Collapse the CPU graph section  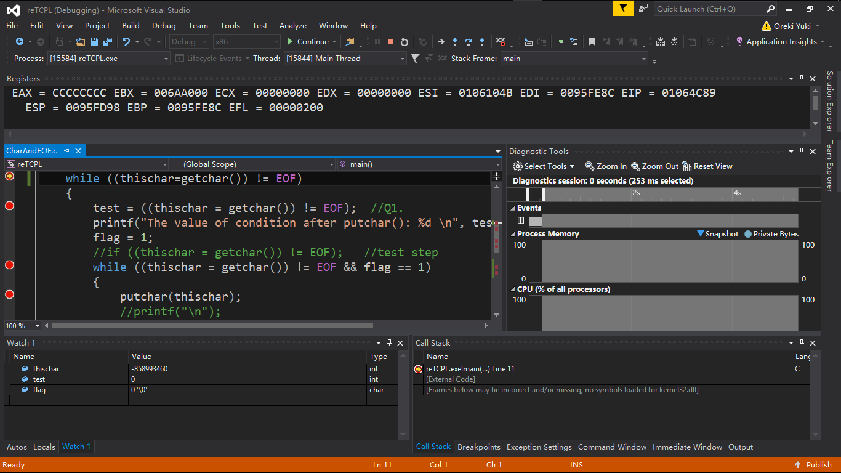pyautogui.click(x=512, y=289)
